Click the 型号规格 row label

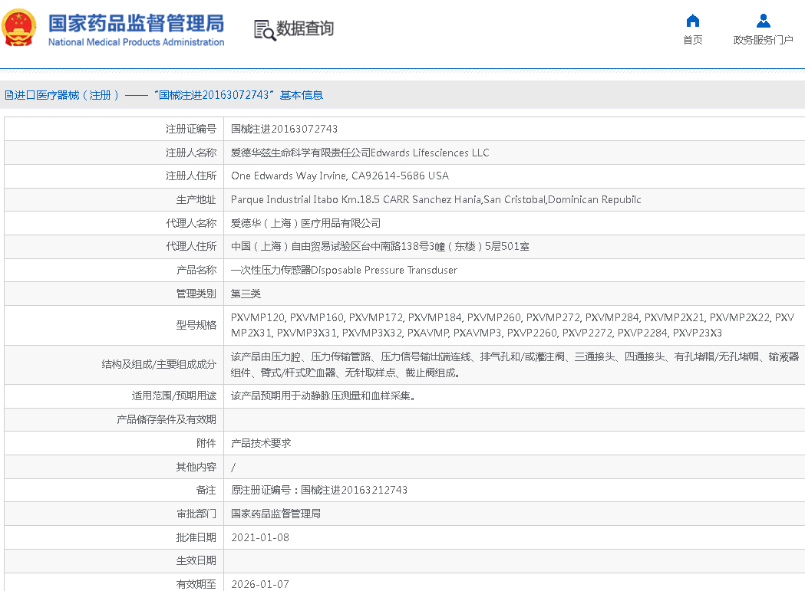[x=196, y=325]
